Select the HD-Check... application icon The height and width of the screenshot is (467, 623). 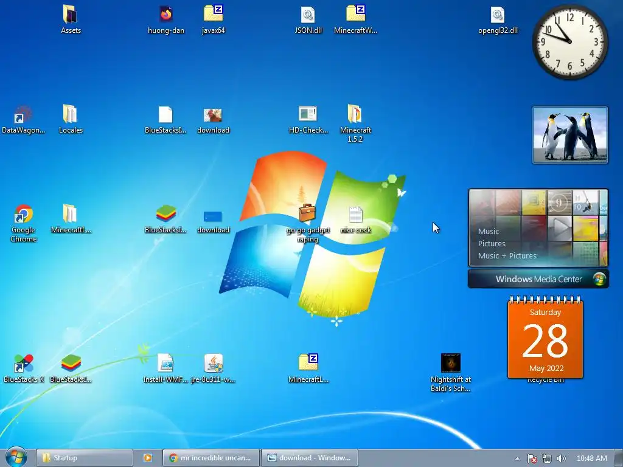click(308, 114)
